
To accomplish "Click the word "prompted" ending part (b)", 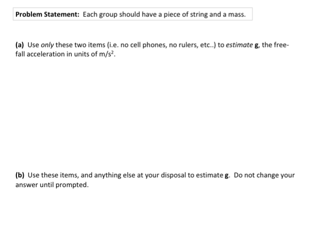I will point(73,184).
